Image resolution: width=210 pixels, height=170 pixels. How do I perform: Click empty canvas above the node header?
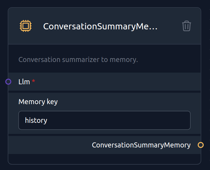click(x=104, y=3)
